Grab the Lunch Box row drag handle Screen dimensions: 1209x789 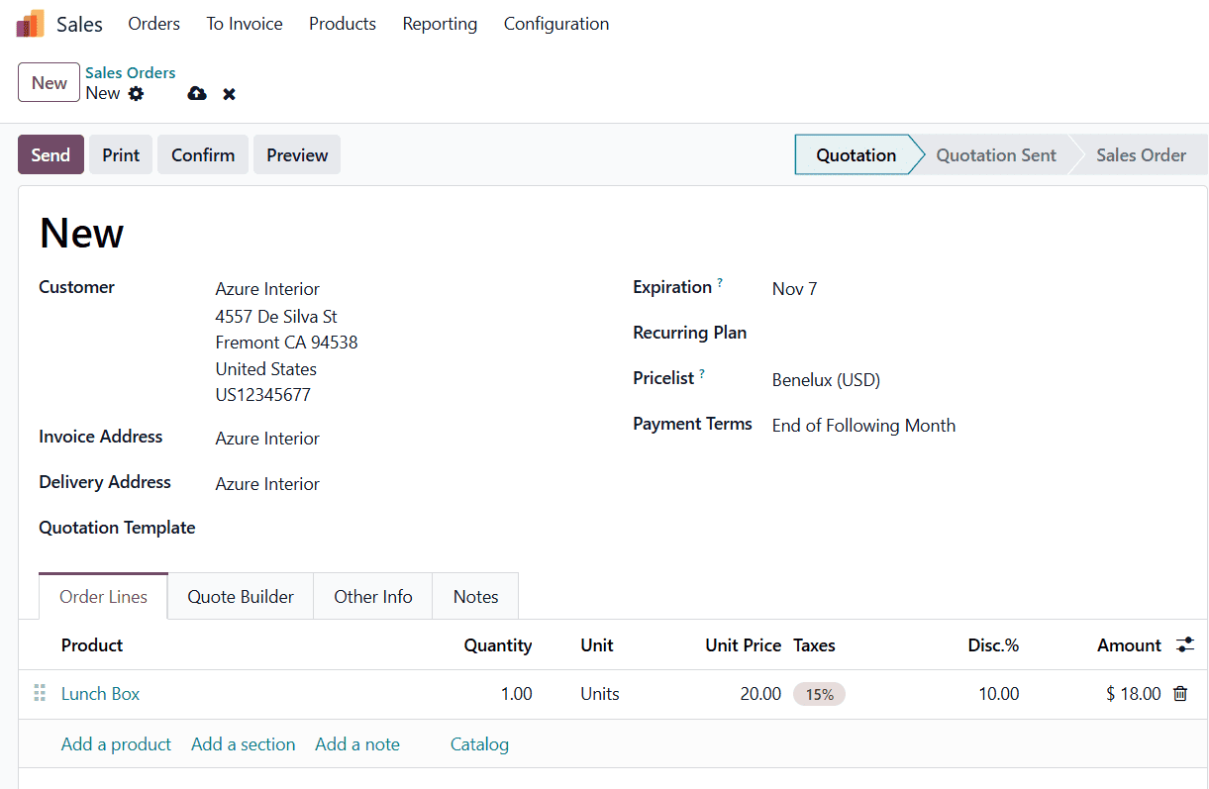coord(40,694)
